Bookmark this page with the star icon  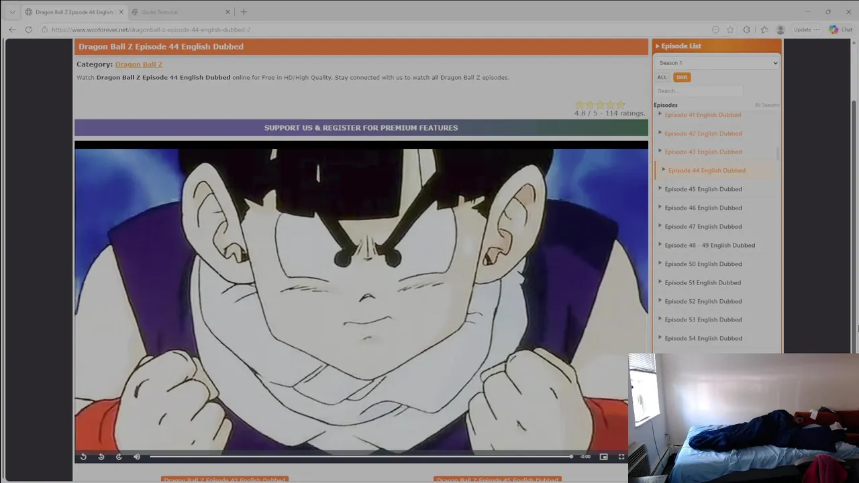click(x=730, y=30)
